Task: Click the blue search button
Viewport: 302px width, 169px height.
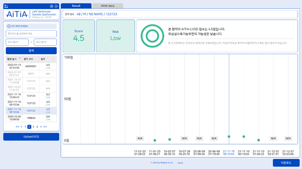Action: 31,51
